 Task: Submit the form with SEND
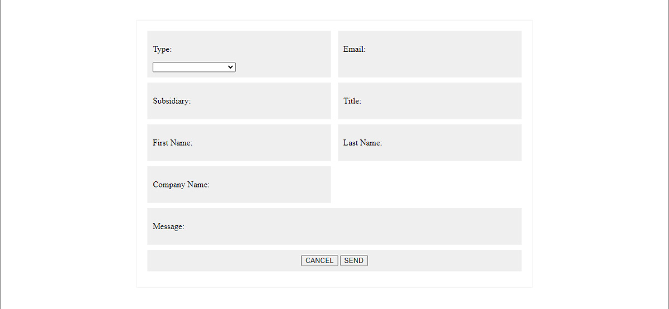pyautogui.click(x=353, y=260)
